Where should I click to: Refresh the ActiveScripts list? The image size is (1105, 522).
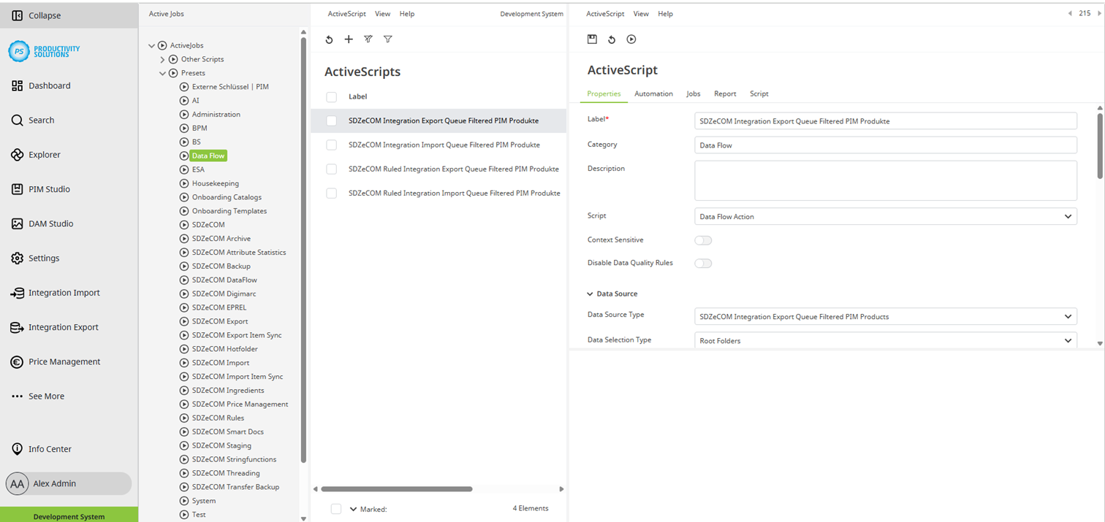pos(328,39)
